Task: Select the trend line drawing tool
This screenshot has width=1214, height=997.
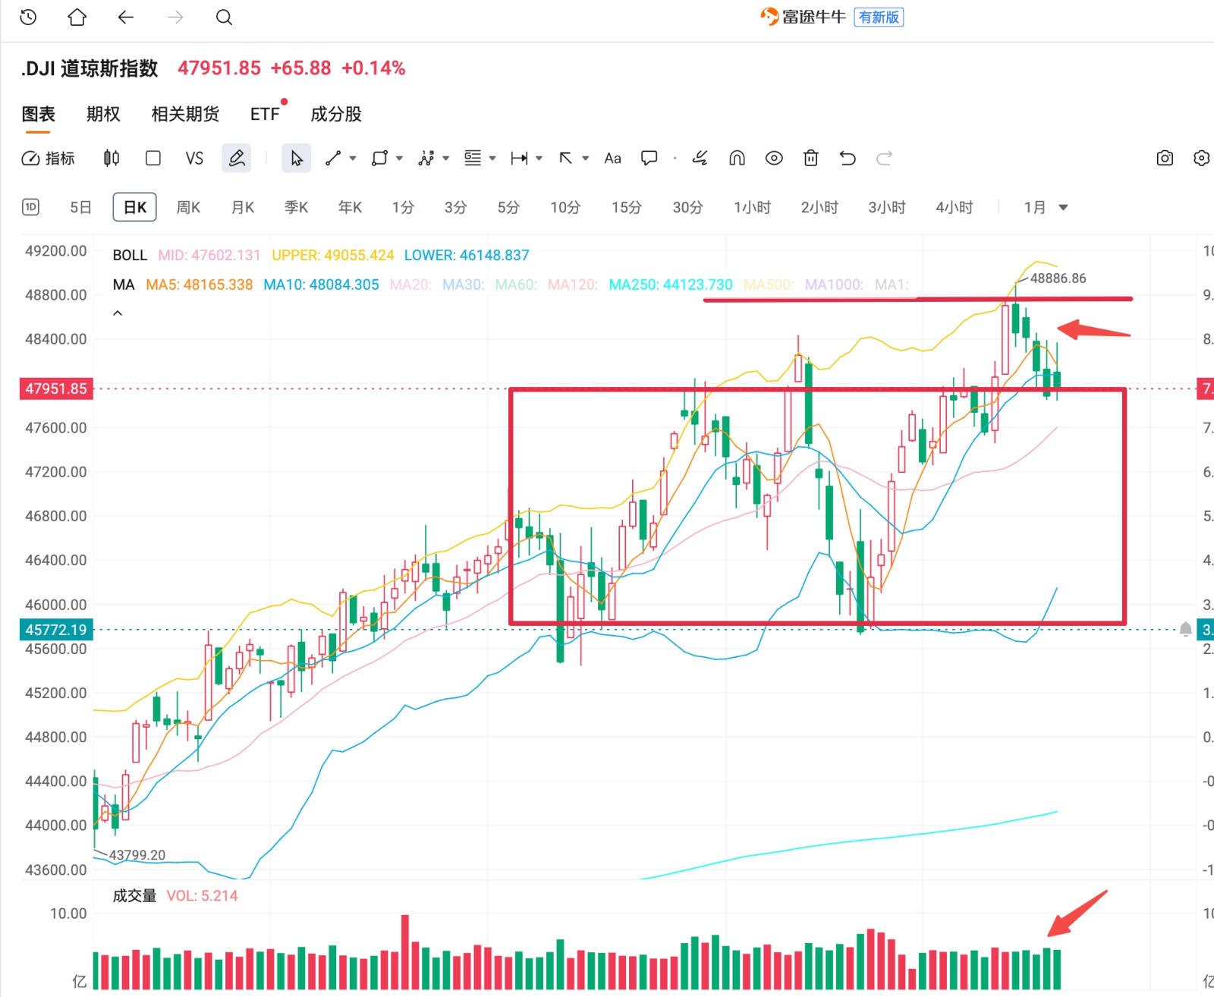Action: coord(332,158)
